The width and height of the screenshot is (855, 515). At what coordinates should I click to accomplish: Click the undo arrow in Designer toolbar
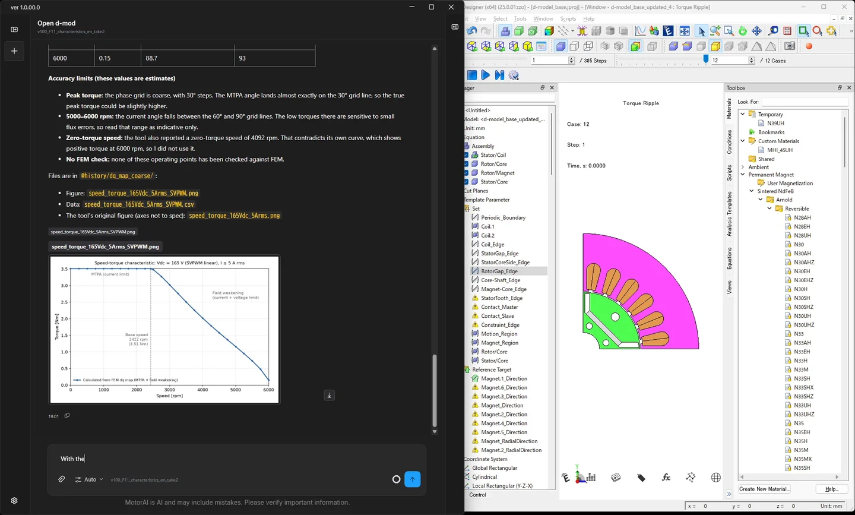(472, 31)
